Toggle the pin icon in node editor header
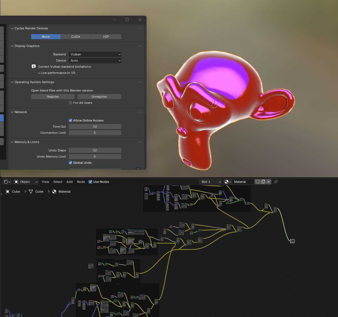Image resolution: width=338 pixels, height=317 pixels. pyautogui.click(x=276, y=182)
